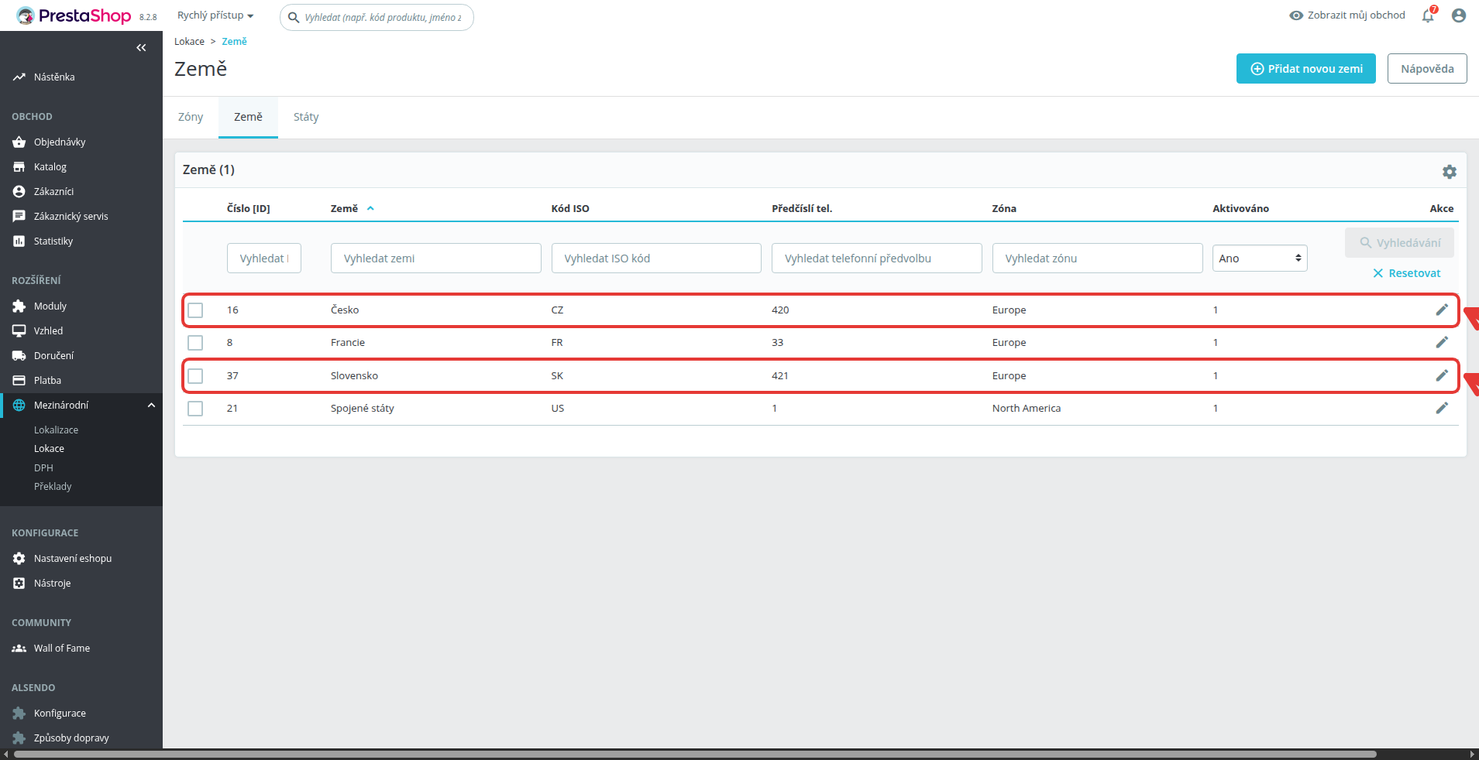
Task: Edit Spojené státy row pencil icon
Action: (x=1442, y=408)
